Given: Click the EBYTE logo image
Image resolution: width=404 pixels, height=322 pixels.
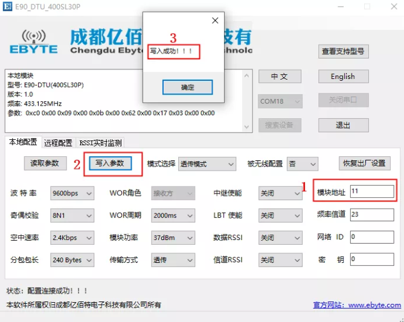Looking at the screenshot, I should 33,42.
